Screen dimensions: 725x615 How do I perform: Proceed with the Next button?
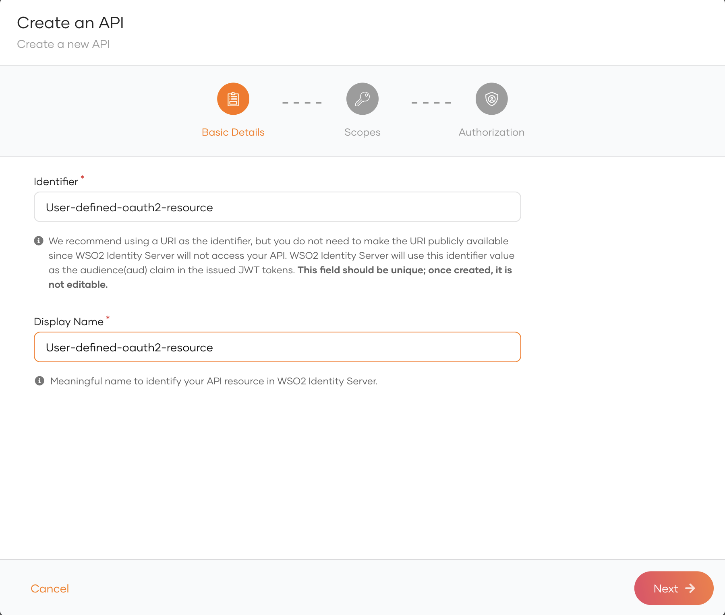pos(674,588)
